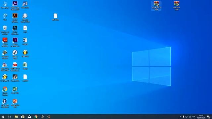Select the Word 2016 shortcut icon
The width and height of the screenshot is (212, 119).
pyautogui.click(x=25, y=5)
